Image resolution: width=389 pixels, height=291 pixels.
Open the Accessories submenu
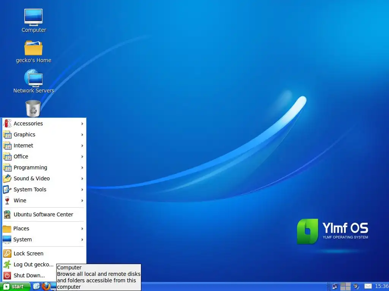44,123
